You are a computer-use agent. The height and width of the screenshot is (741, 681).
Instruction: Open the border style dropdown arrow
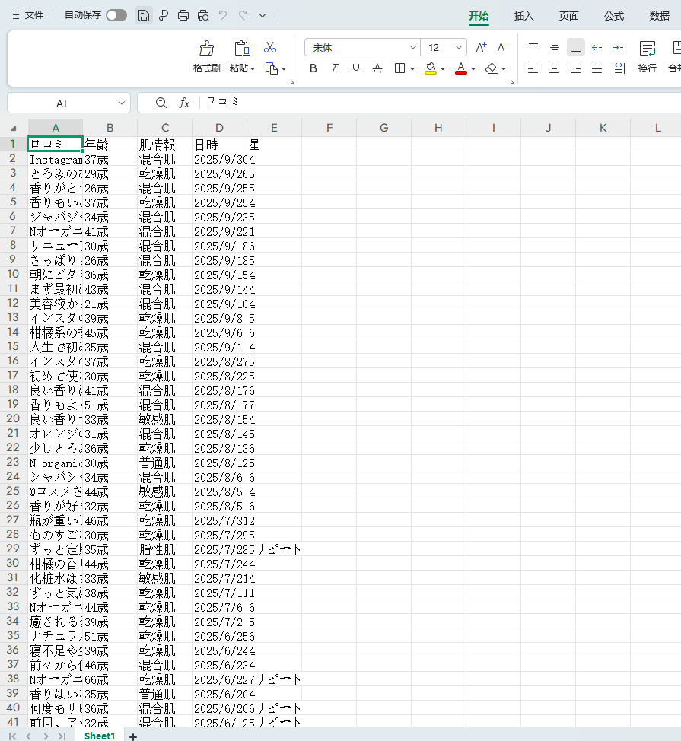(411, 68)
